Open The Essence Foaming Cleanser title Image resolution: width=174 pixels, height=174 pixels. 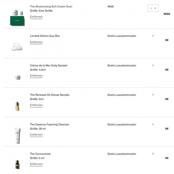[x=50, y=124]
